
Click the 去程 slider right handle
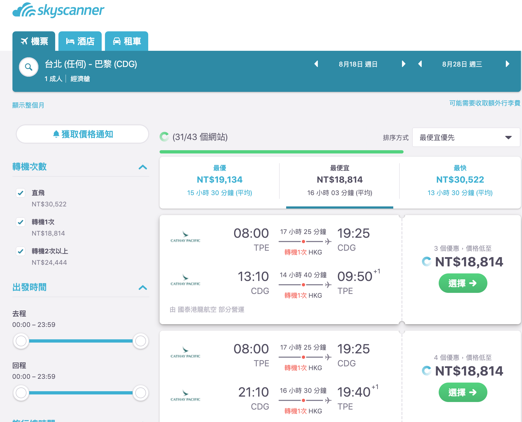click(x=141, y=341)
